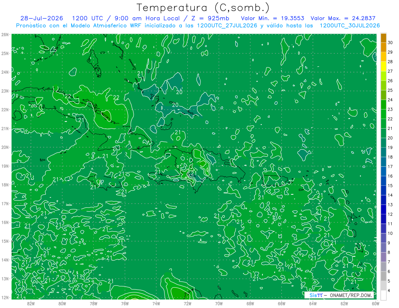This screenshot has width=399, height=308.
Task: Click the color scale label "18"
Action: tap(390, 157)
